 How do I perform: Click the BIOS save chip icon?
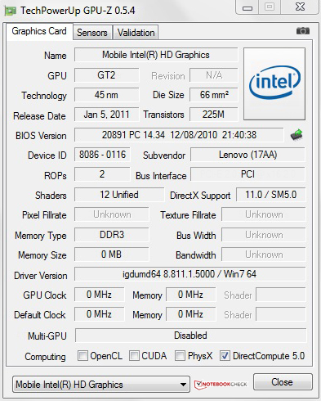(x=296, y=135)
